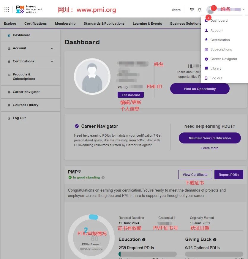Screen dimensions: 248x259
Task: Click Giving Back help question icon
Action: tap(215, 240)
